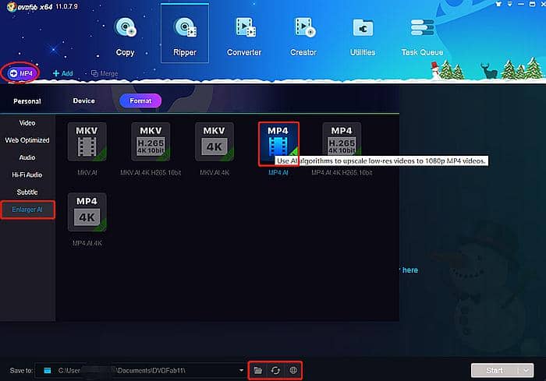Choose the MP4.AI format profile
This screenshot has height=381, width=546.
[x=278, y=142]
